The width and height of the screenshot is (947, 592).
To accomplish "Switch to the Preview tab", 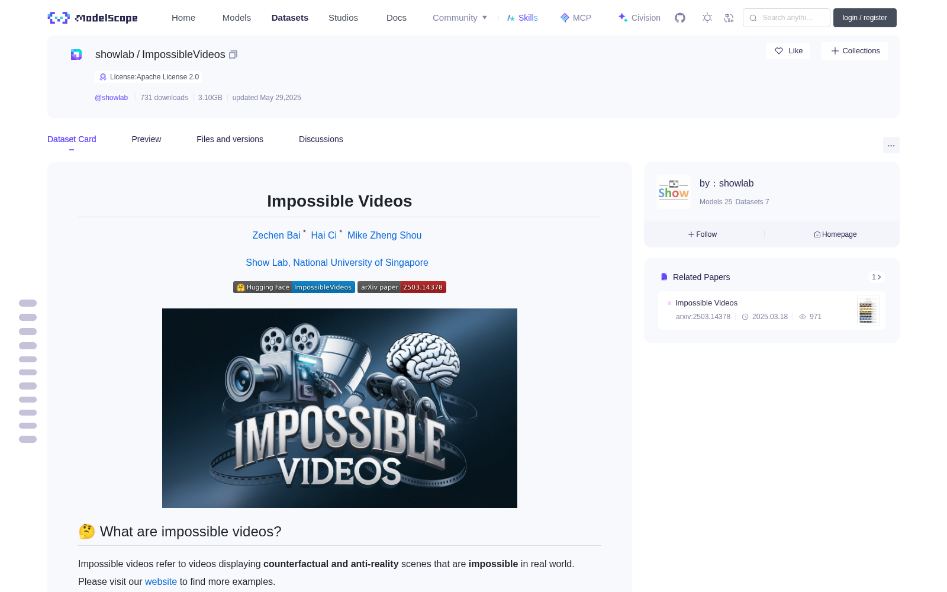I will (x=146, y=139).
